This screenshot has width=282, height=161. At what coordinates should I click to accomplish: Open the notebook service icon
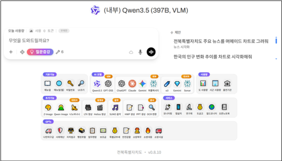224,107
